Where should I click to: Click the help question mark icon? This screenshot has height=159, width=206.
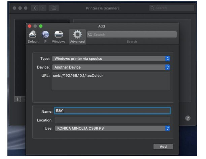188,119
